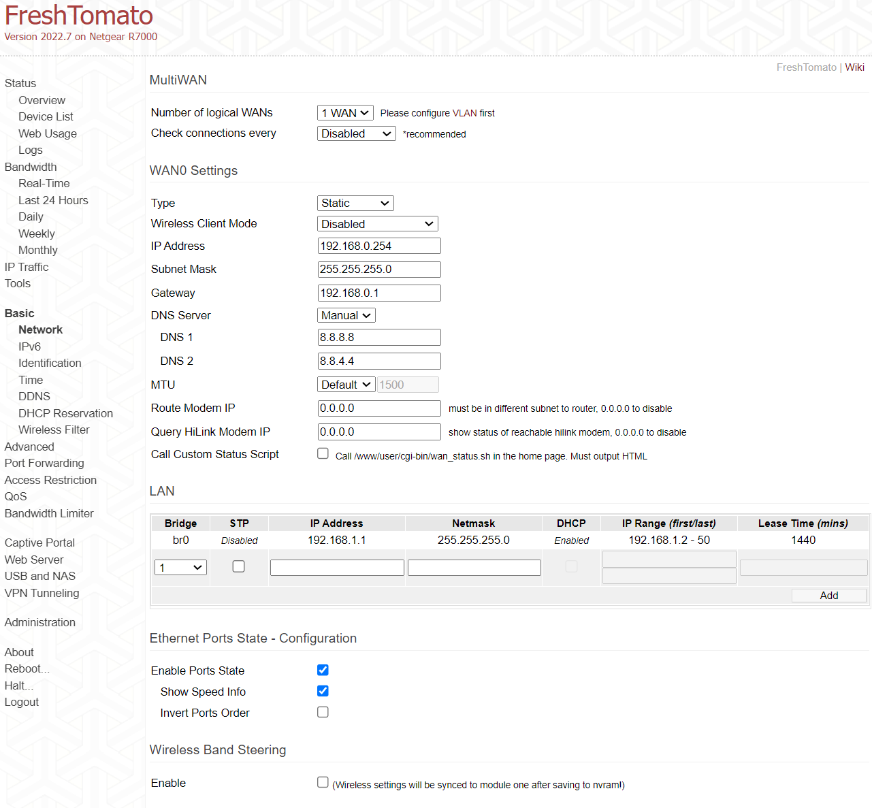Click DNS 2 input field

click(379, 361)
